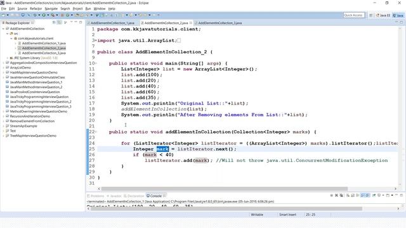Select the TreeMapInterviewQuestionDemo project
Screen dimensions: 406x228
pos(33,136)
